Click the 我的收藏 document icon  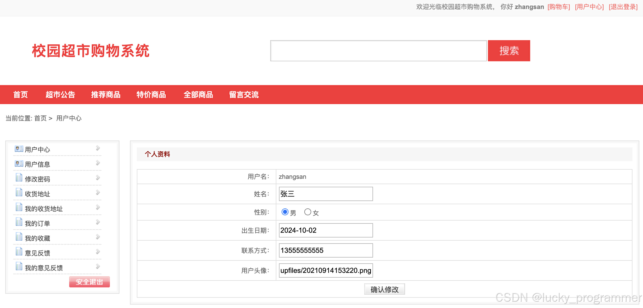point(19,237)
